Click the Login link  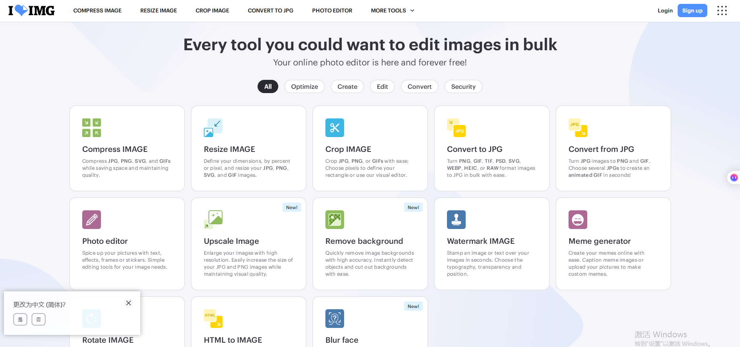coord(665,11)
